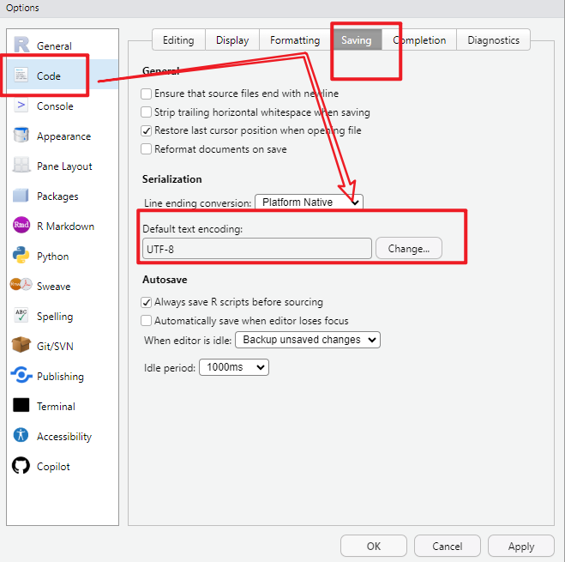
Task: Switch to the Editing tab
Action: tap(178, 40)
